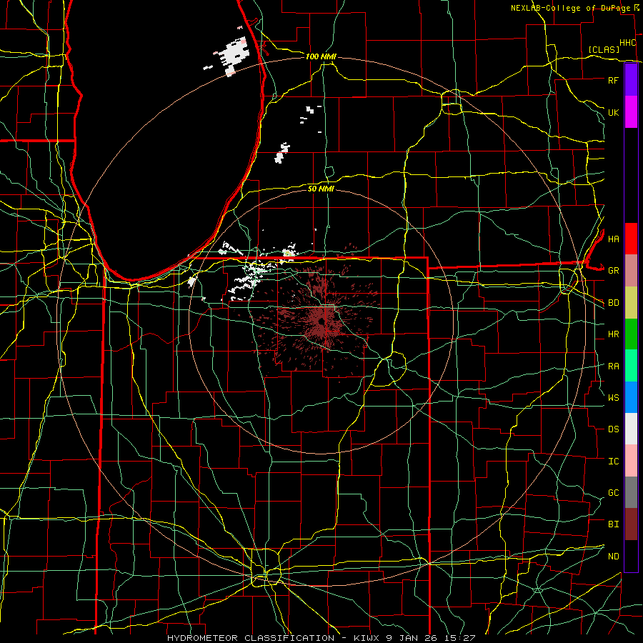Viewport: 643px width, 643px height.
Task: Click the IC pink legend color block
Action: tap(631, 461)
